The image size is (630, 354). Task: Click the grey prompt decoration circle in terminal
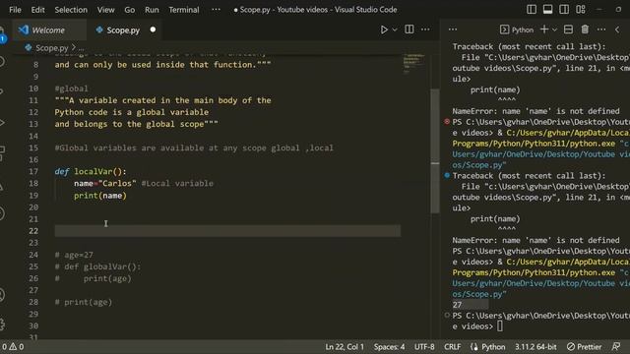(447, 315)
